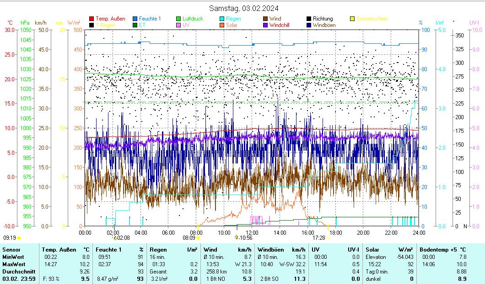Click the purple Windchill legend swatch
Image resolution: width=485 pixels, height=284 pixels.
click(x=265, y=25)
